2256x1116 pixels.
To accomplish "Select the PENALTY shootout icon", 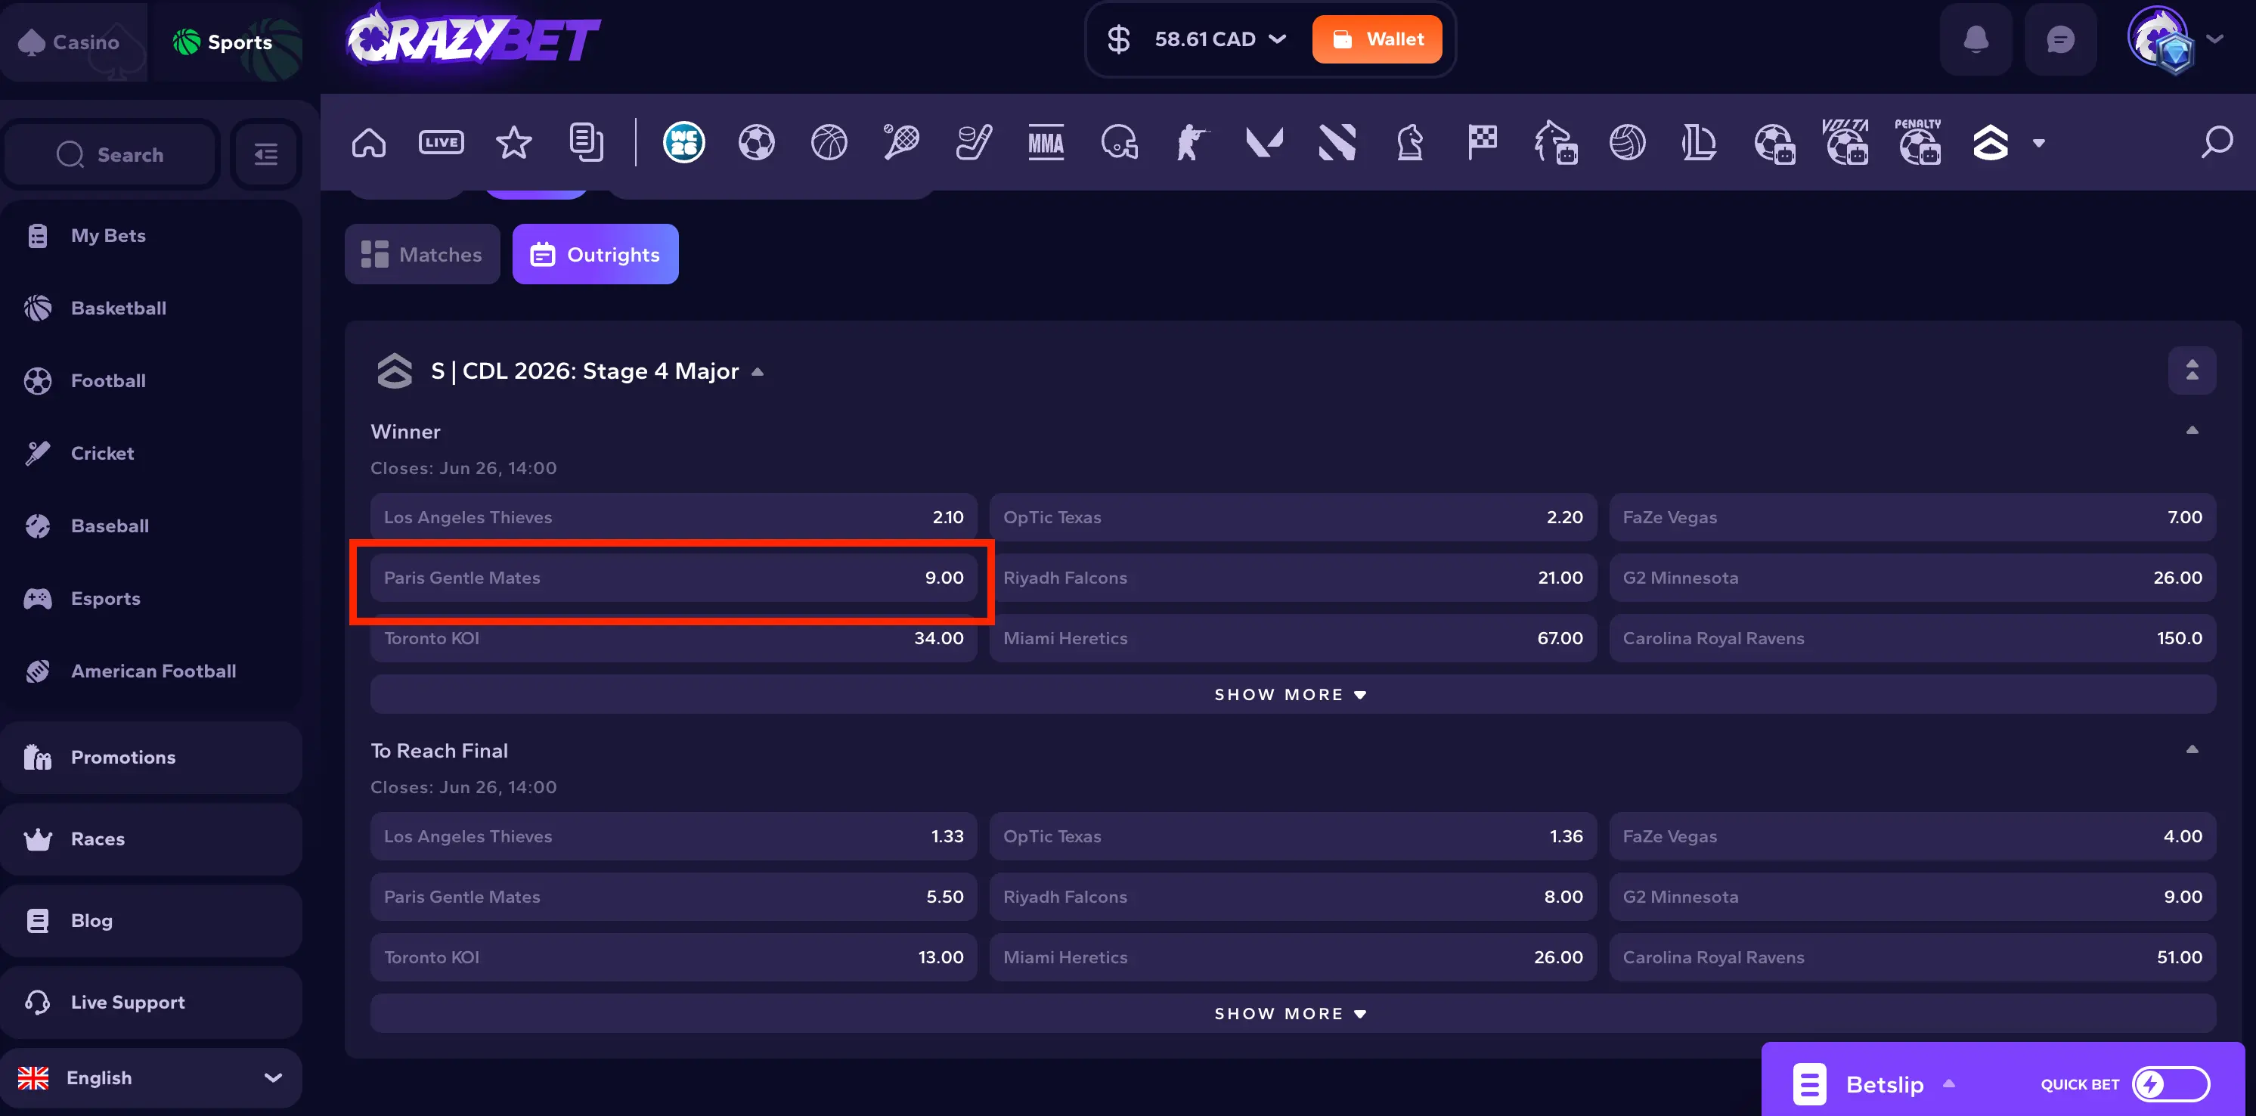I will pyautogui.click(x=1918, y=142).
